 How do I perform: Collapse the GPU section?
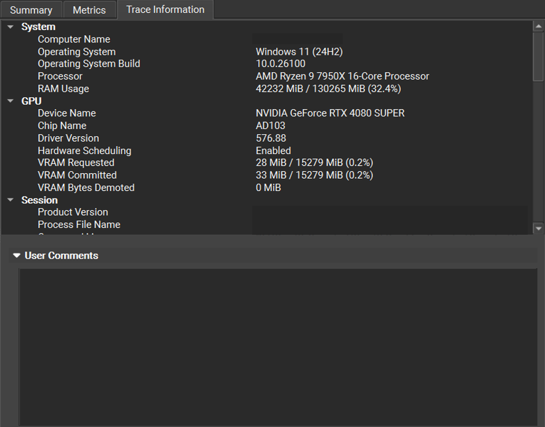(10, 100)
